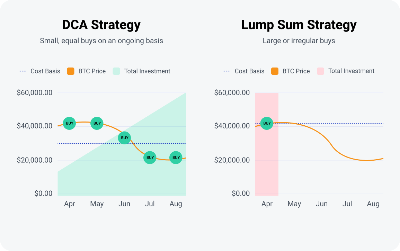This screenshot has width=400, height=251.
Task: Click the $60,000.00 label on DCA axis
Action: pyautogui.click(x=35, y=93)
